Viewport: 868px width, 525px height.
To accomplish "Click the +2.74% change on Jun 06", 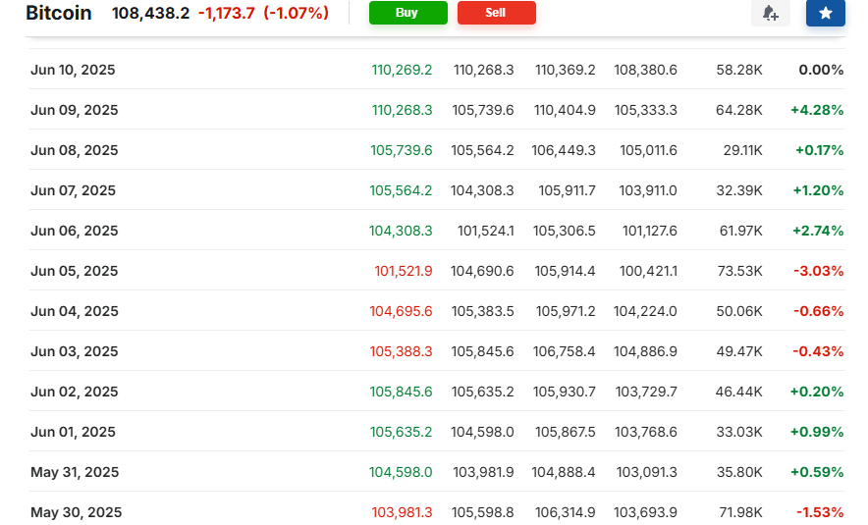I will pyautogui.click(x=817, y=231).
